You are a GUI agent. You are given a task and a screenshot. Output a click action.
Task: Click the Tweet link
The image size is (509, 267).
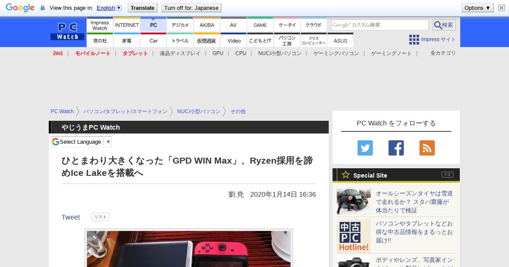click(71, 217)
